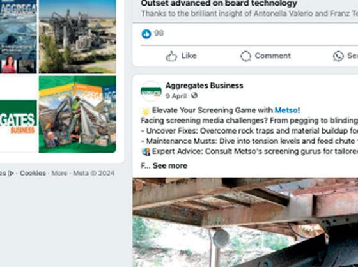Click the WhatsApp Send icon

coord(338,56)
